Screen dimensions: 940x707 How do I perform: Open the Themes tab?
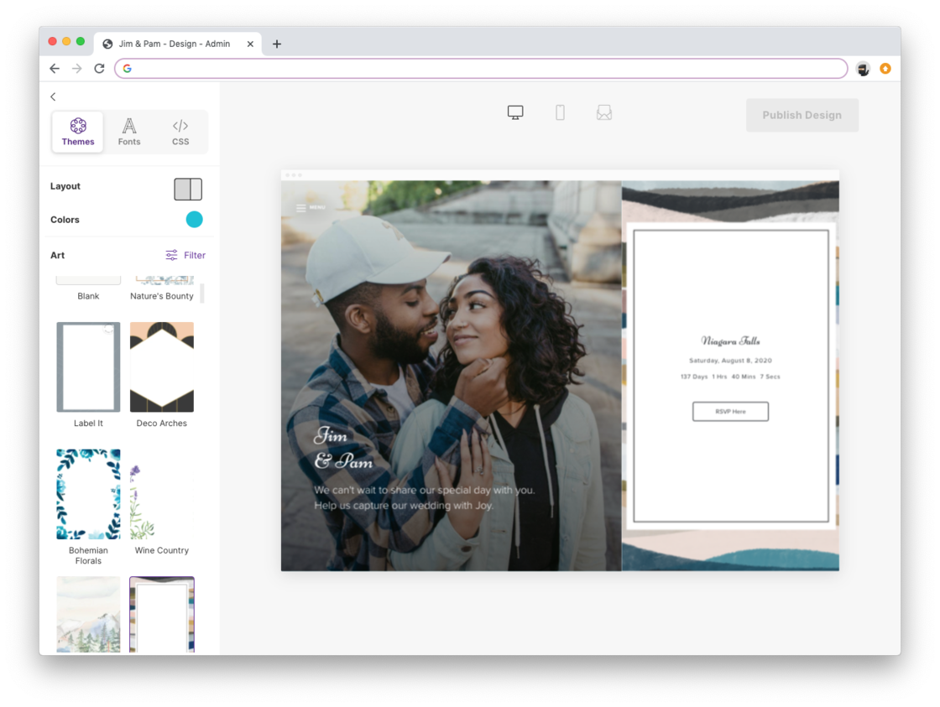[78, 133]
